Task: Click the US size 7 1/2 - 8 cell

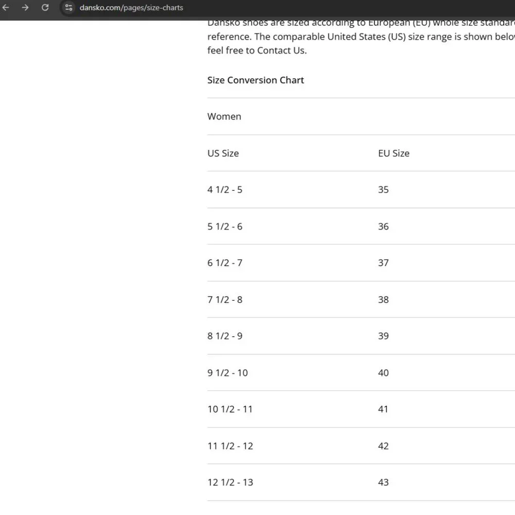Action: 225,300
